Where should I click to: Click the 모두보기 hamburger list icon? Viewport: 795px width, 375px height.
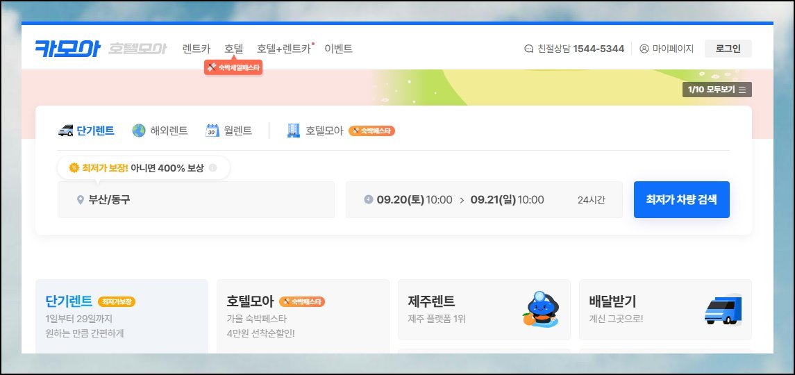742,90
